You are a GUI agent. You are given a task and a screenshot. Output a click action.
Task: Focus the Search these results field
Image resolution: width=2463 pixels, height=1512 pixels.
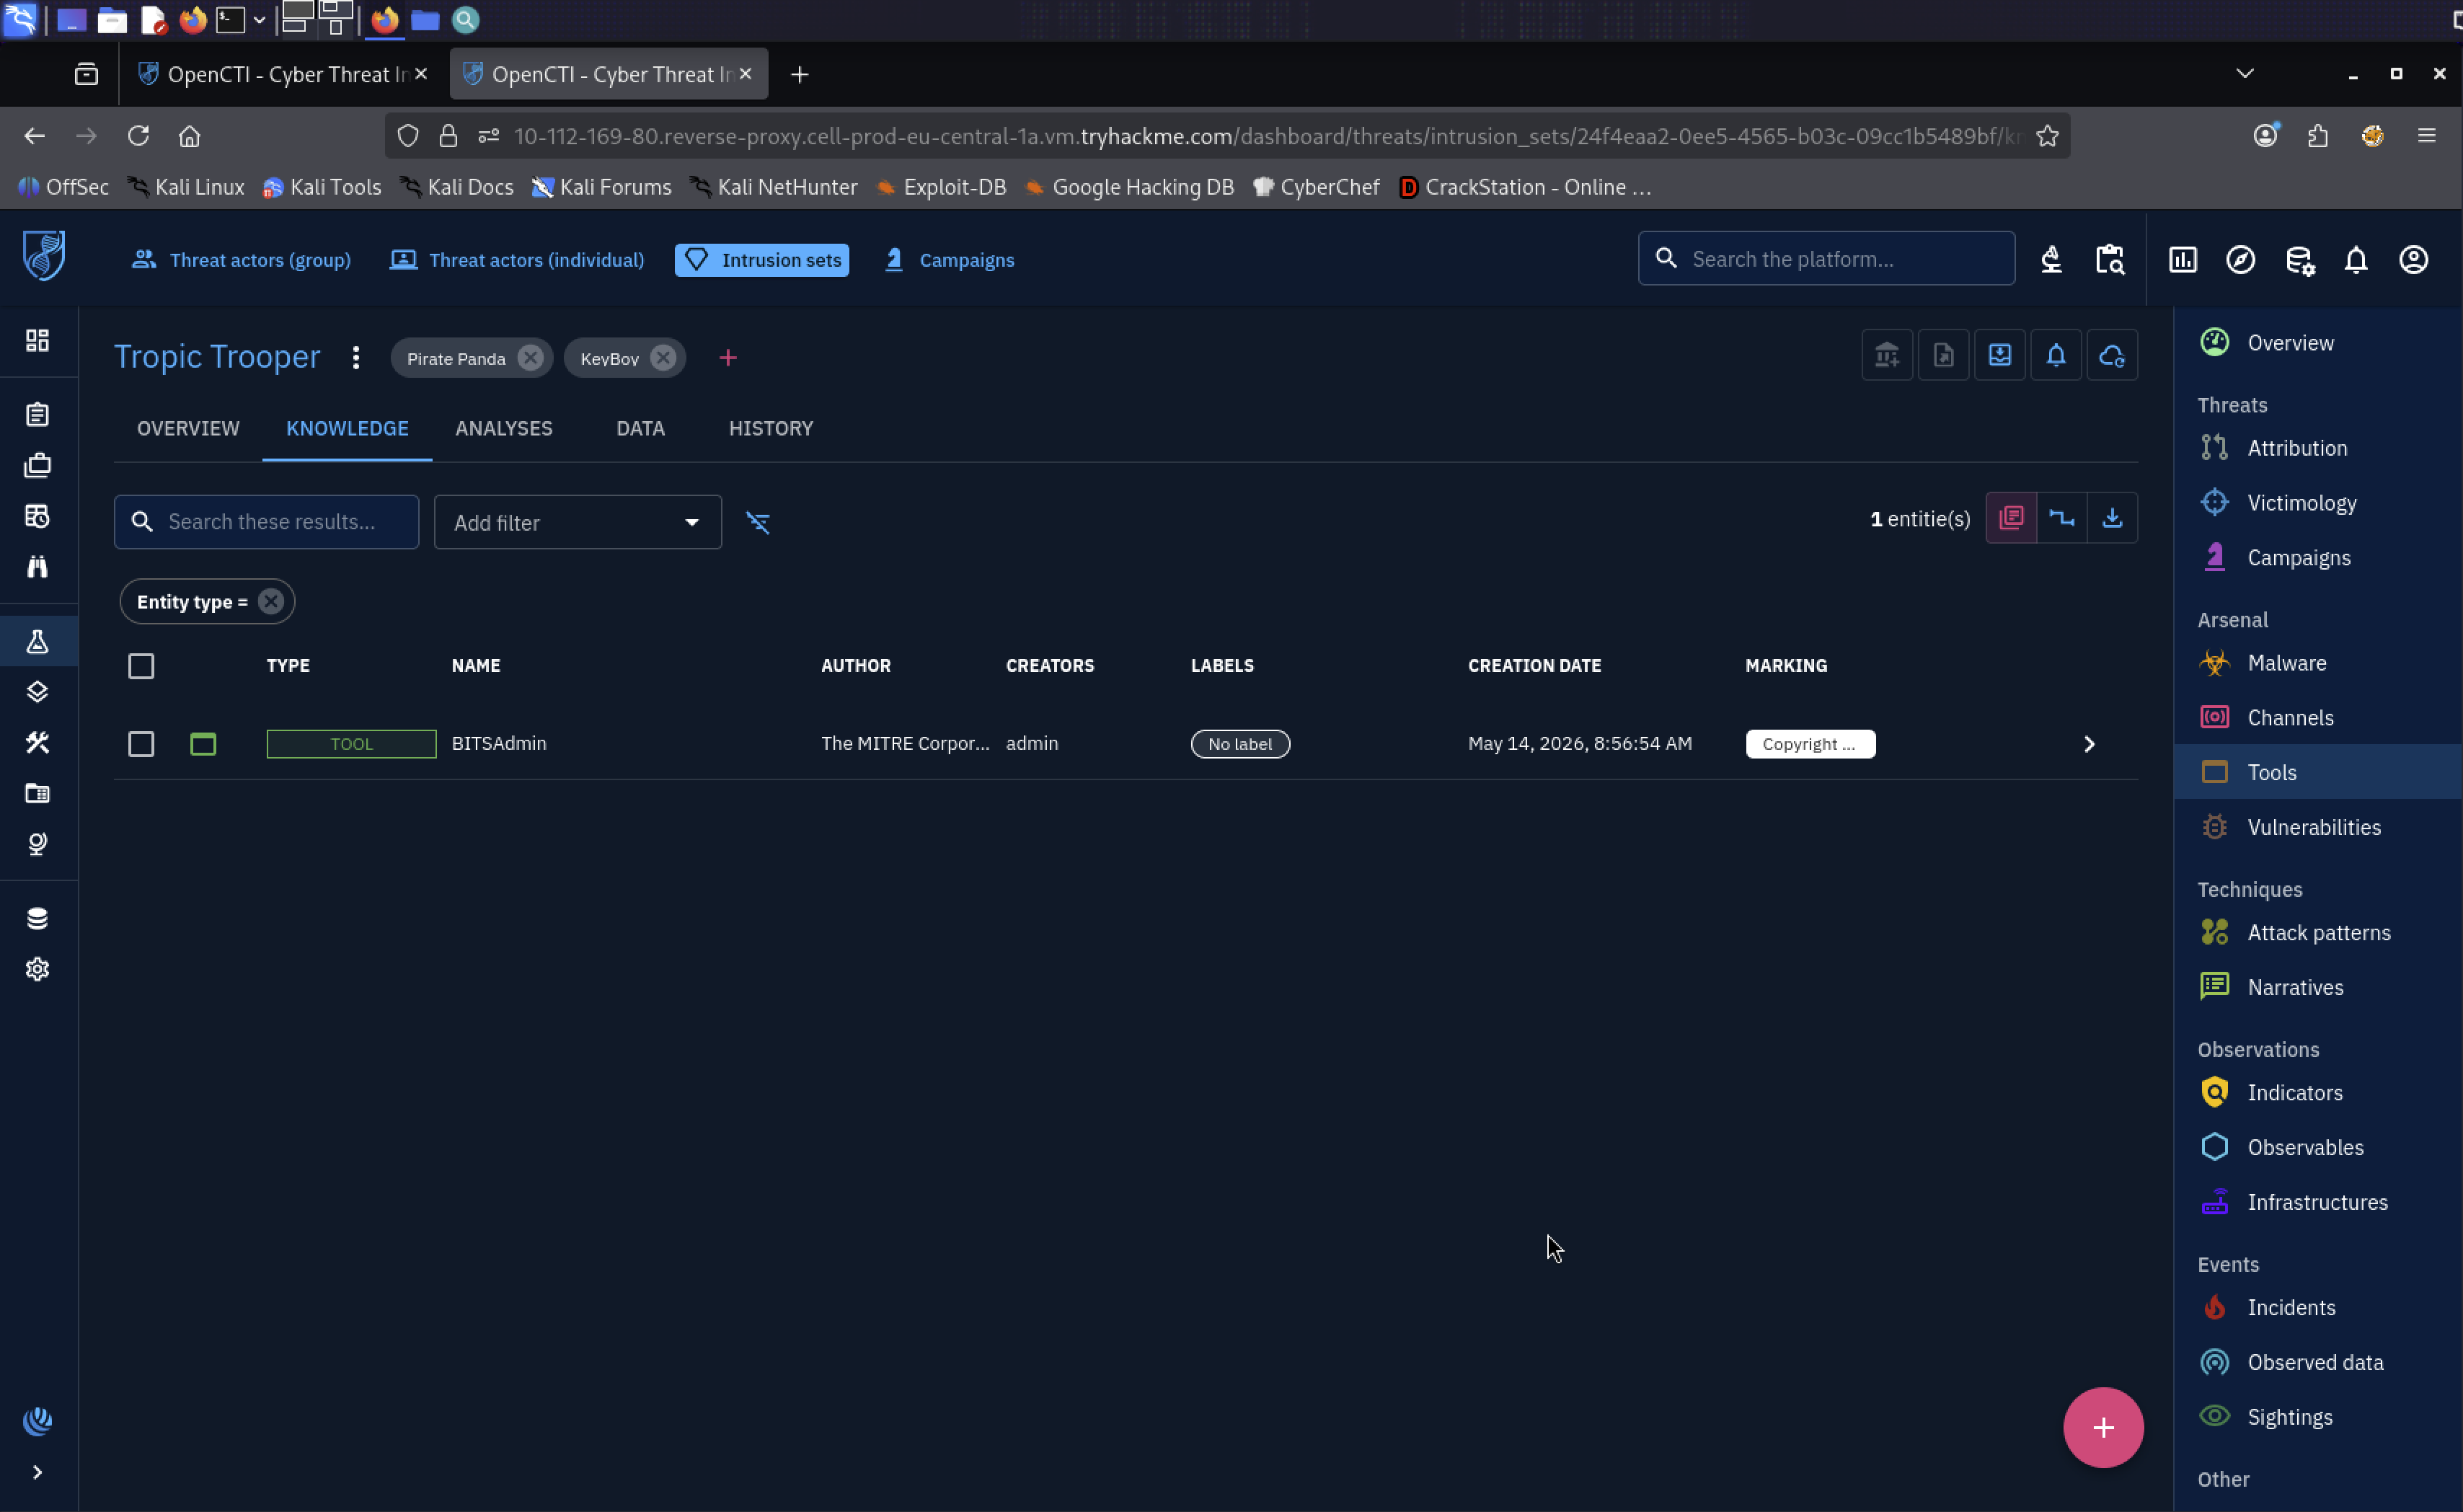(x=267, y=522)
